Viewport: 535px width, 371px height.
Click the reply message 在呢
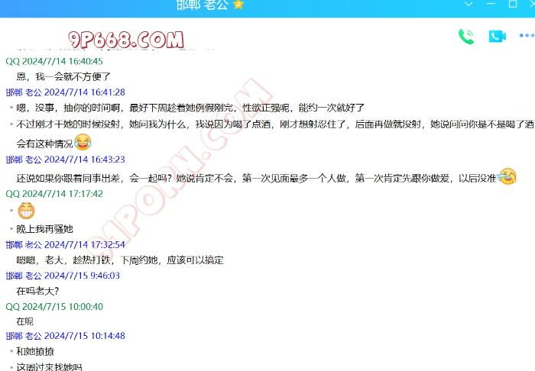(25, 321)
